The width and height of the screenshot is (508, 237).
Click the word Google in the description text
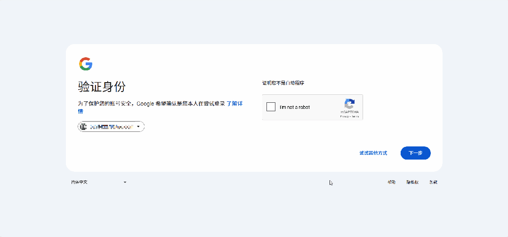click(145, 104)
